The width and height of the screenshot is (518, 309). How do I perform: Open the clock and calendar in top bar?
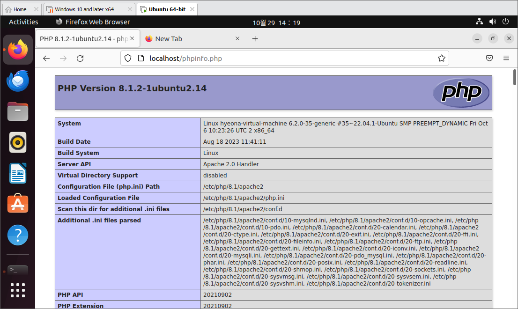pyautogui.click(x=276, y=23)
